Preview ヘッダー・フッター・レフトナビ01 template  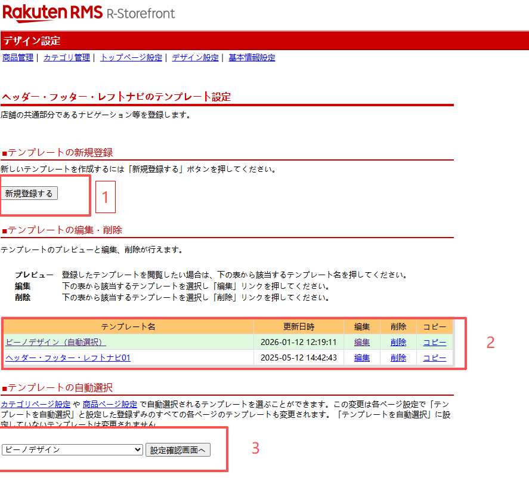click(x=68, y=358)
